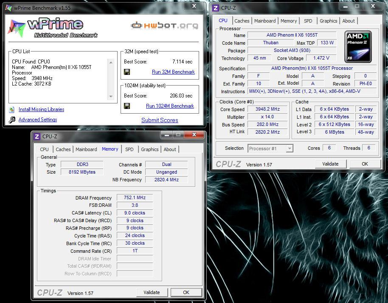Minimize the CPU-Z Memory window
The image size is (388, 303).
(x=166, y=135)
